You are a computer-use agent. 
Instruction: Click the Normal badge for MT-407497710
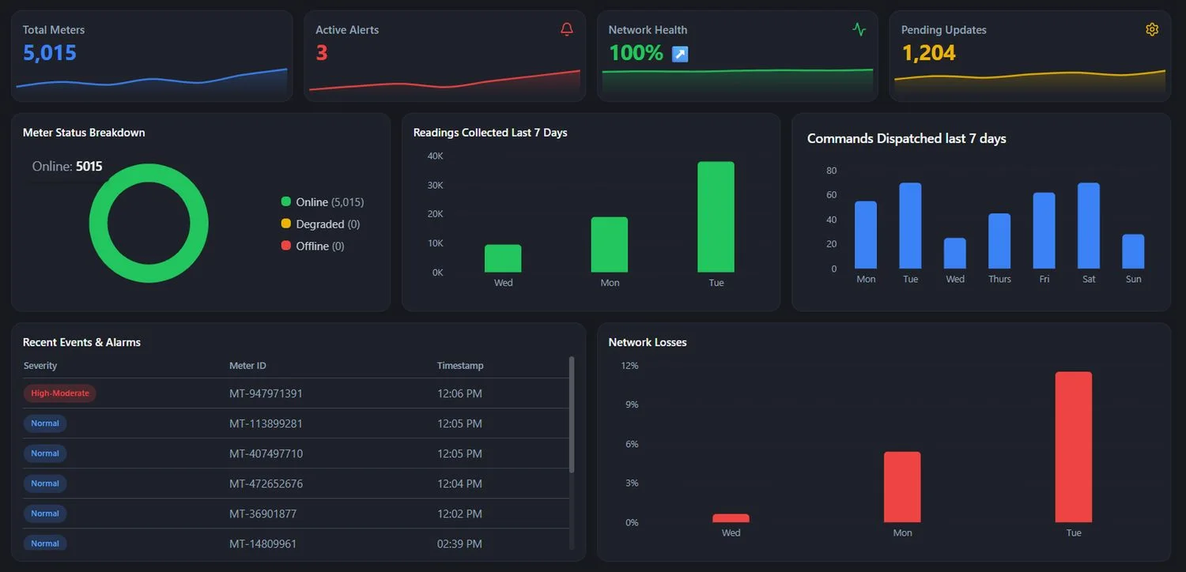pos(45,453)
